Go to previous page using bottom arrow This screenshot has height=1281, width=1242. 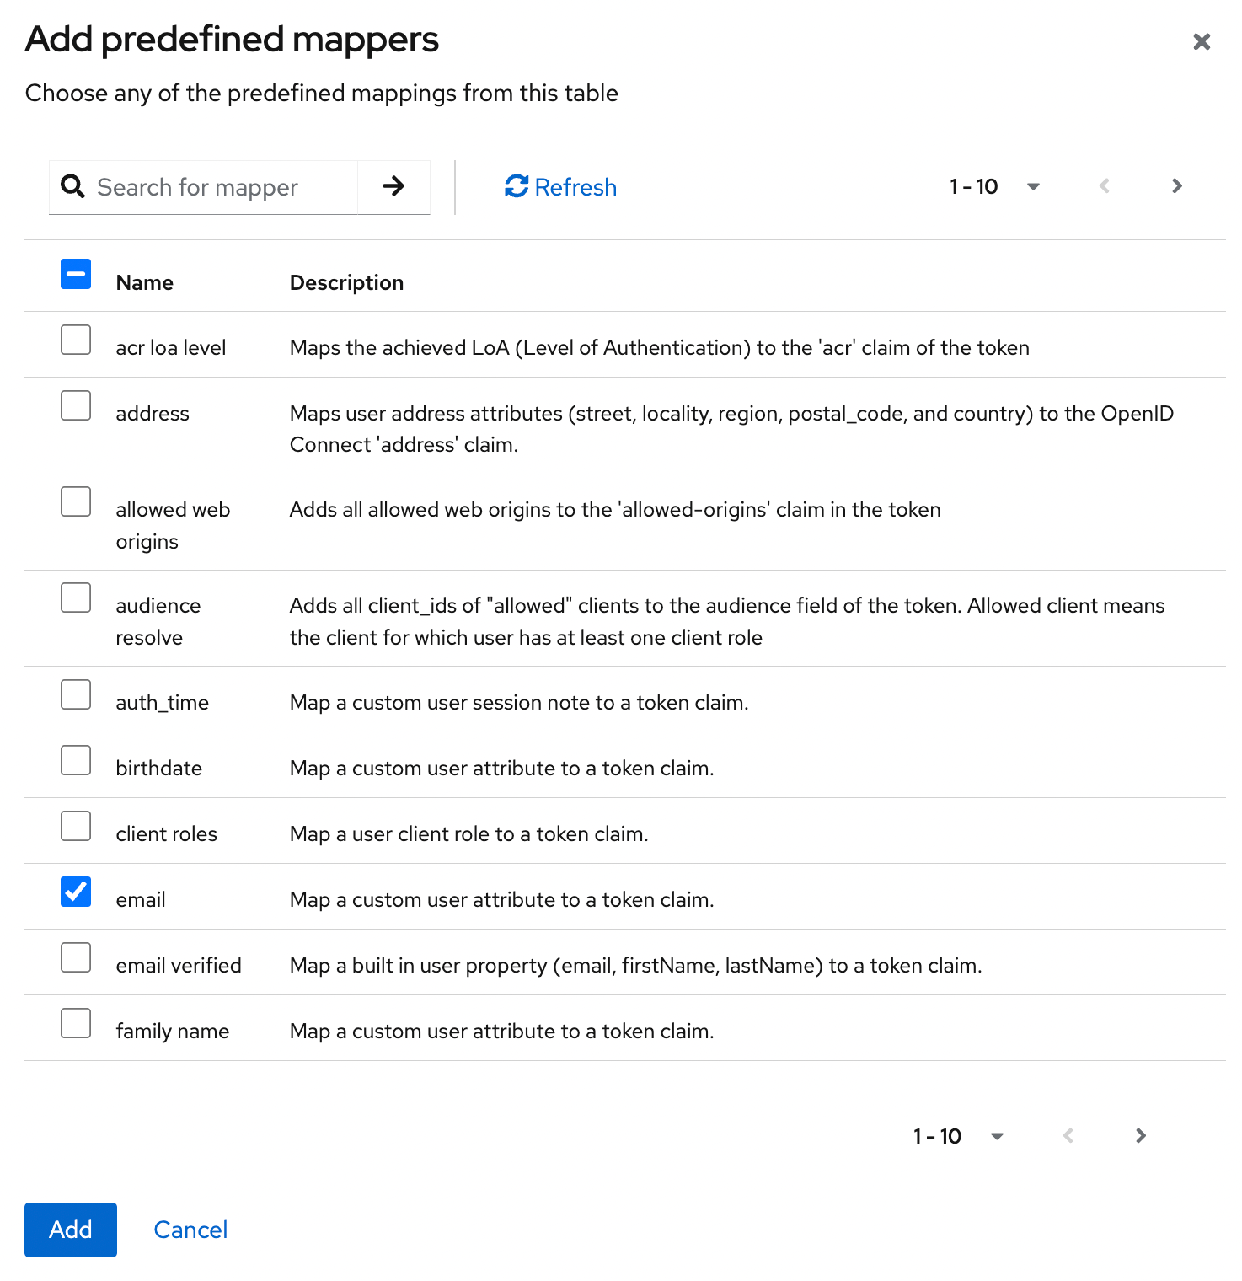1068,1136
